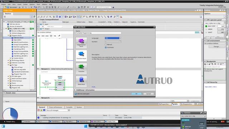Select the Devices tab in project tree
The height and width of the screenshot is (129, 229).
pos(8,14)
